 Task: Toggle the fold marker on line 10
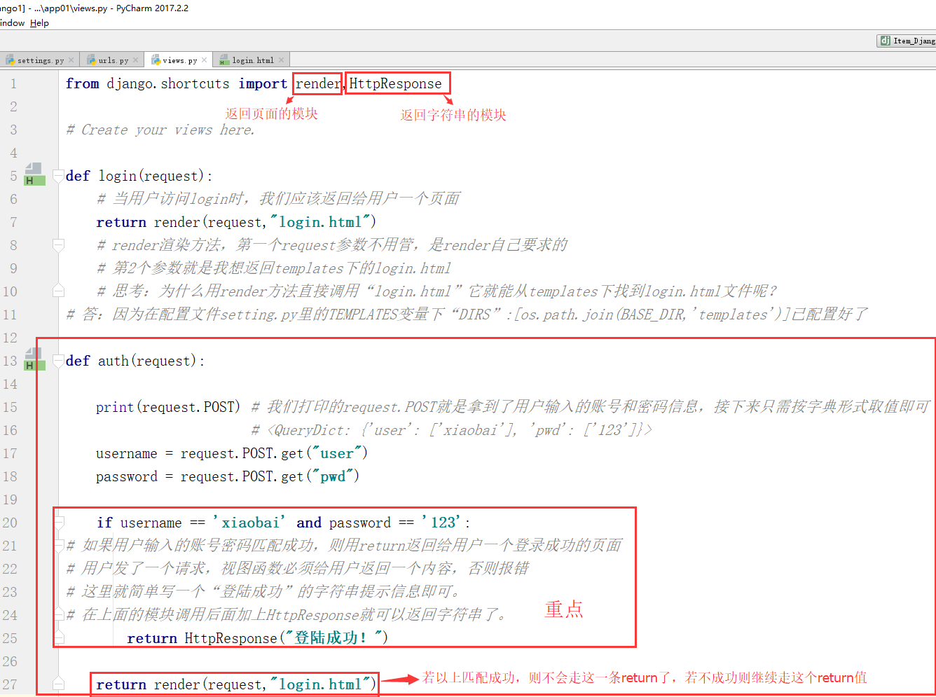click(x=59, y=291)
